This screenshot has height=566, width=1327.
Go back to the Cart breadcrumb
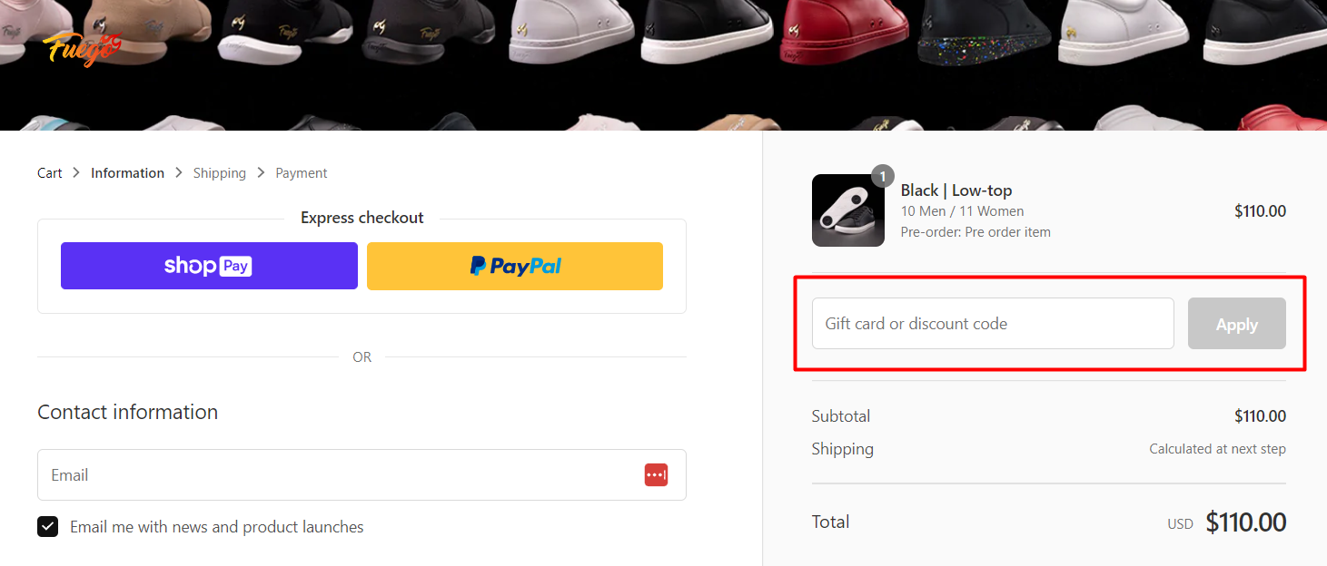point(50,173)
